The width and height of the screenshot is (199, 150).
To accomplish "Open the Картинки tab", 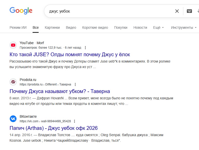I will [52, 27].
